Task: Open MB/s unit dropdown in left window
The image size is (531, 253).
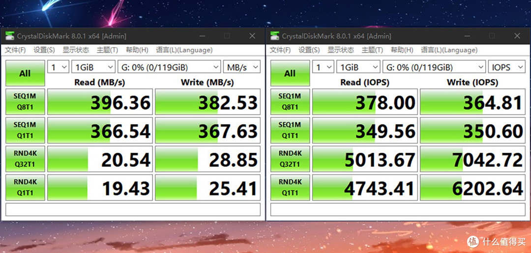Action: coord(242,67)
